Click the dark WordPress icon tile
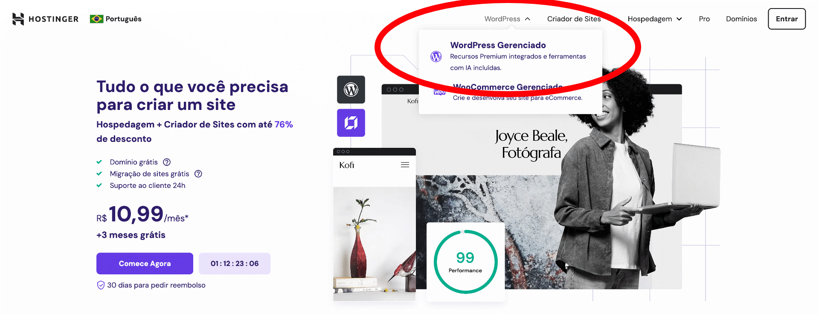This screenshot has height=314, width=819. 351,89
